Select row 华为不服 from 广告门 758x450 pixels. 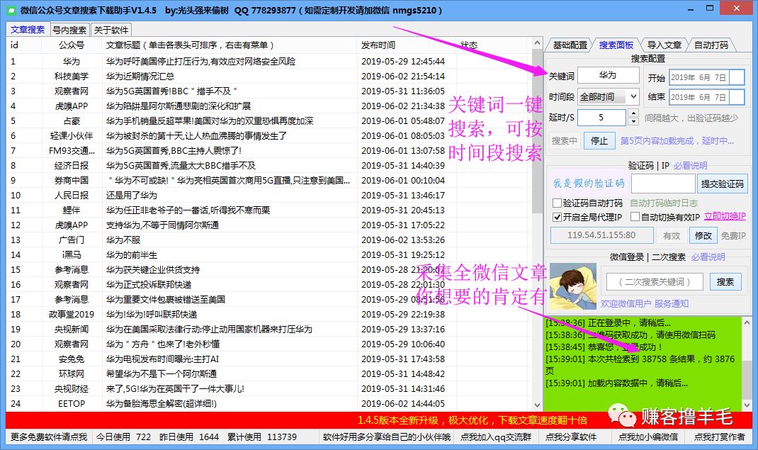268,240
